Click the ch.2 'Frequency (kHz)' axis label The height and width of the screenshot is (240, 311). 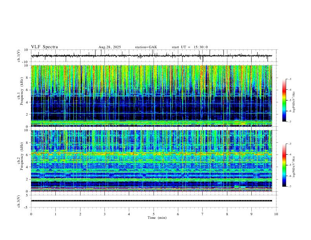pyautogui.click(x=22, y=156)
